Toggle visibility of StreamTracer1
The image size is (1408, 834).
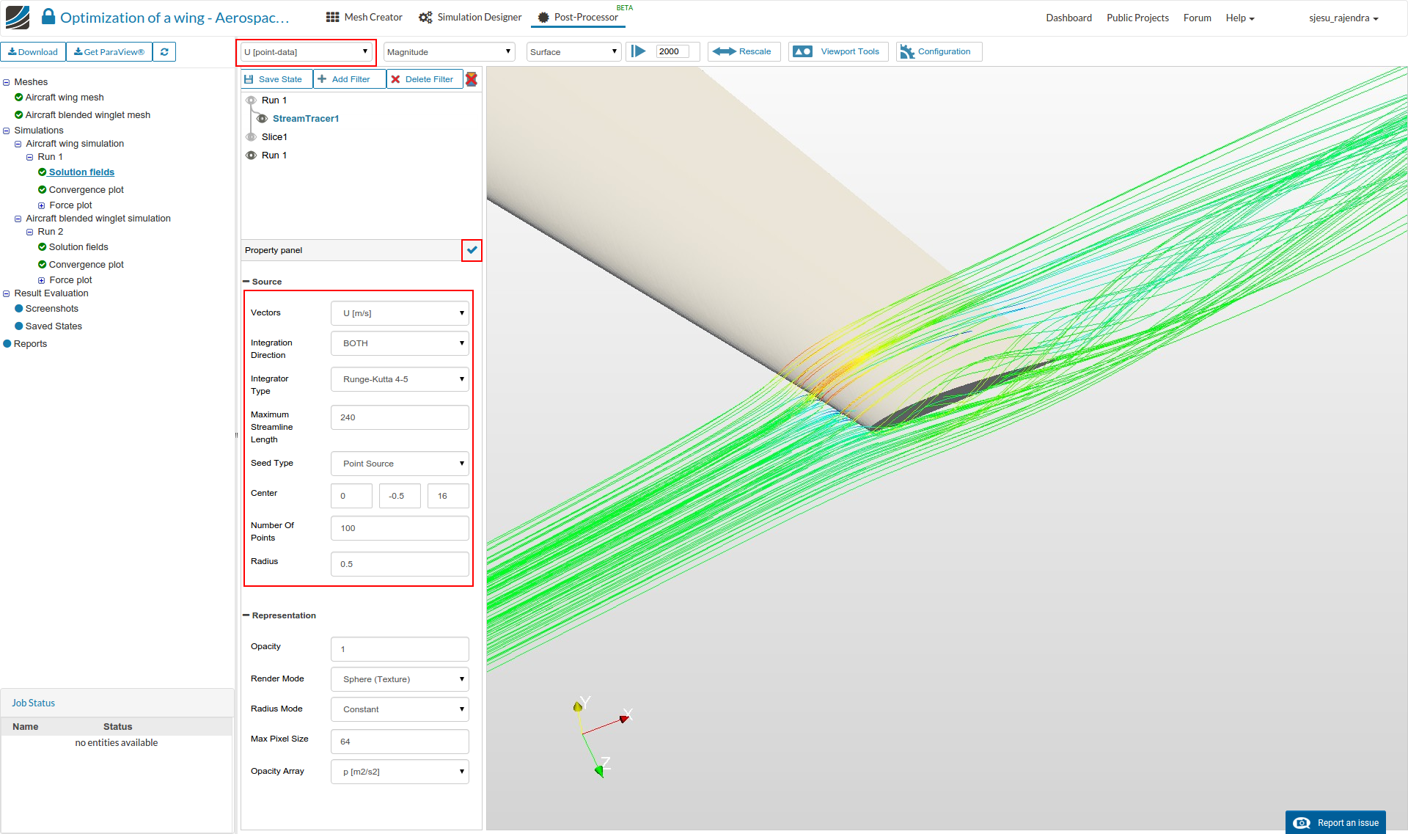(x=262, y=119)
